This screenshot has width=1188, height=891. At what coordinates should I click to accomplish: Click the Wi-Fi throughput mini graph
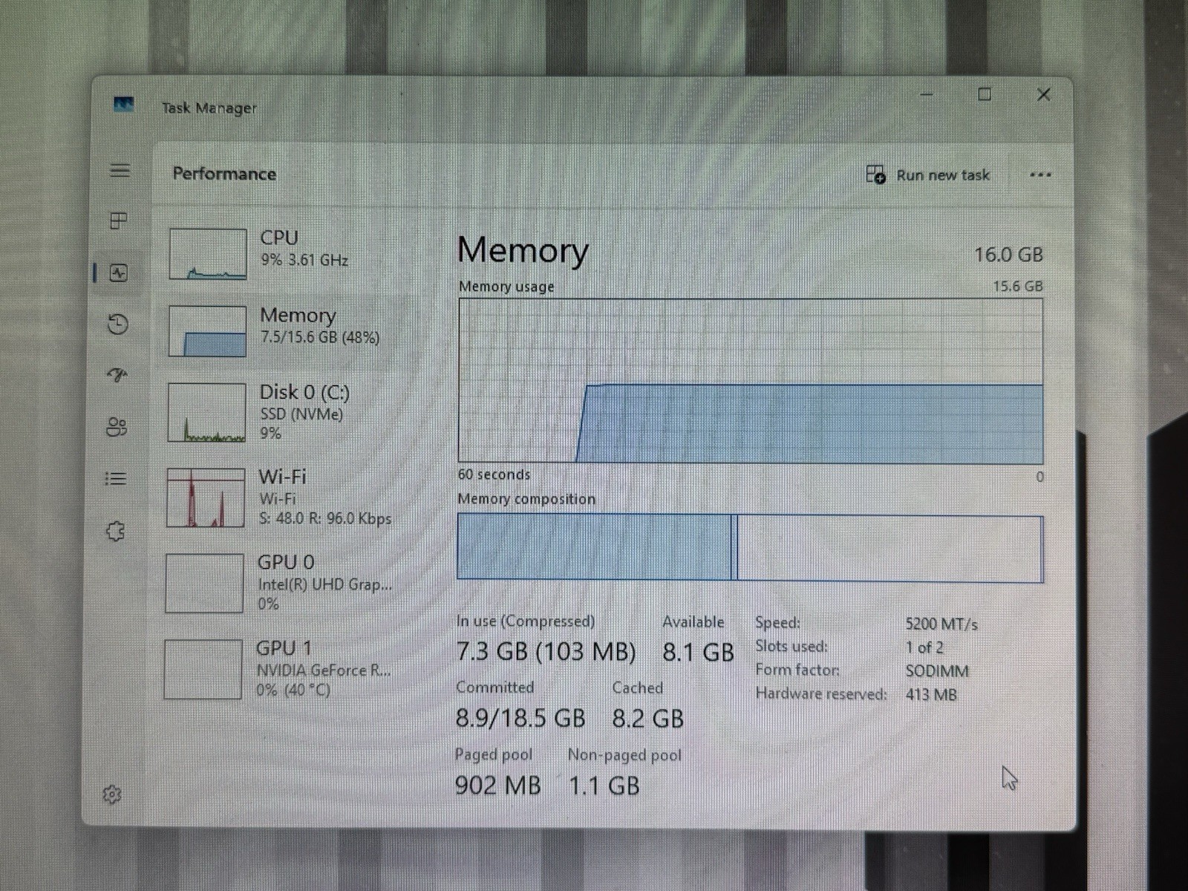[x=206, y=497]
